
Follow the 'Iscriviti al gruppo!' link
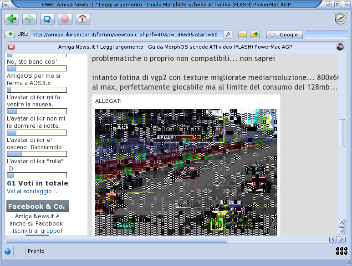point(37,231)
